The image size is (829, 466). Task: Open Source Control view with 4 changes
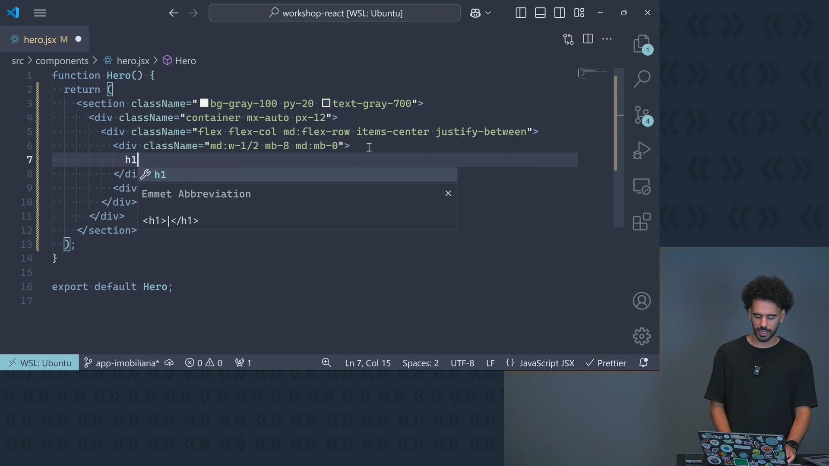642,115
